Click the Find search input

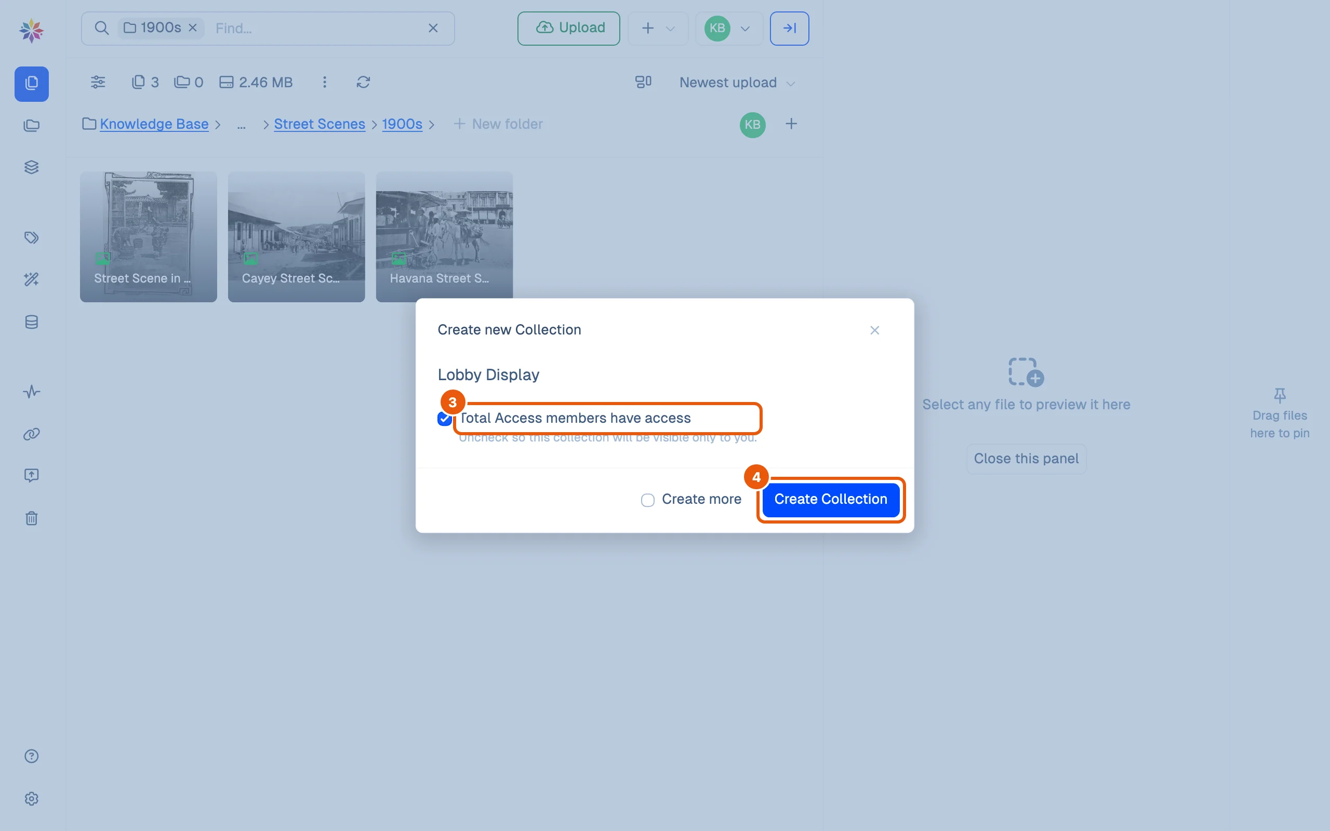pos(316,28)
